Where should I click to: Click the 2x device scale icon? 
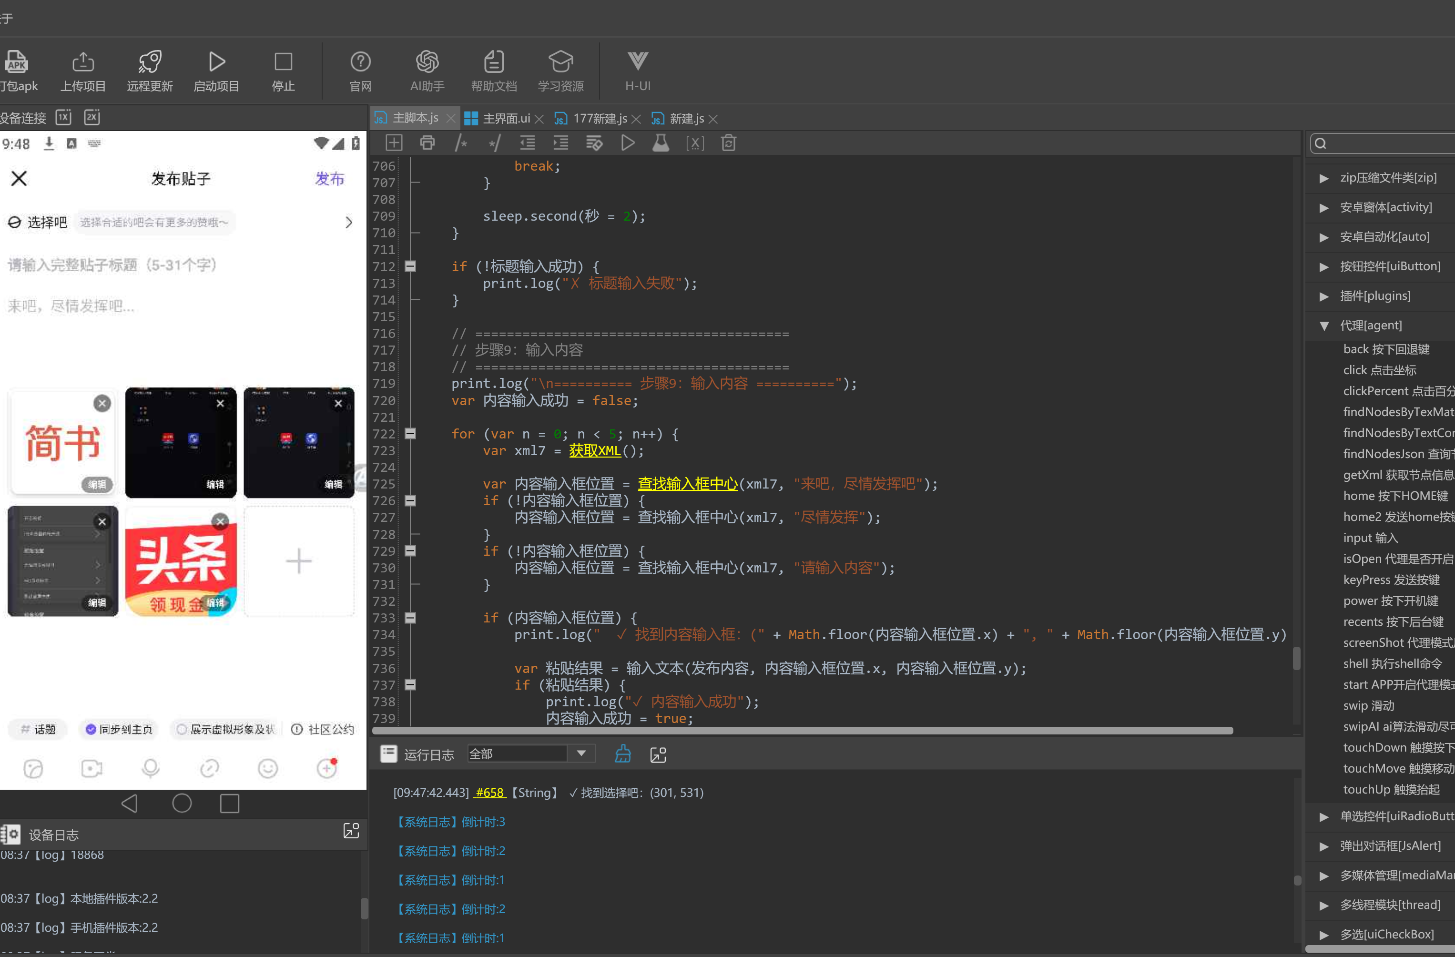tap(92, 117)
